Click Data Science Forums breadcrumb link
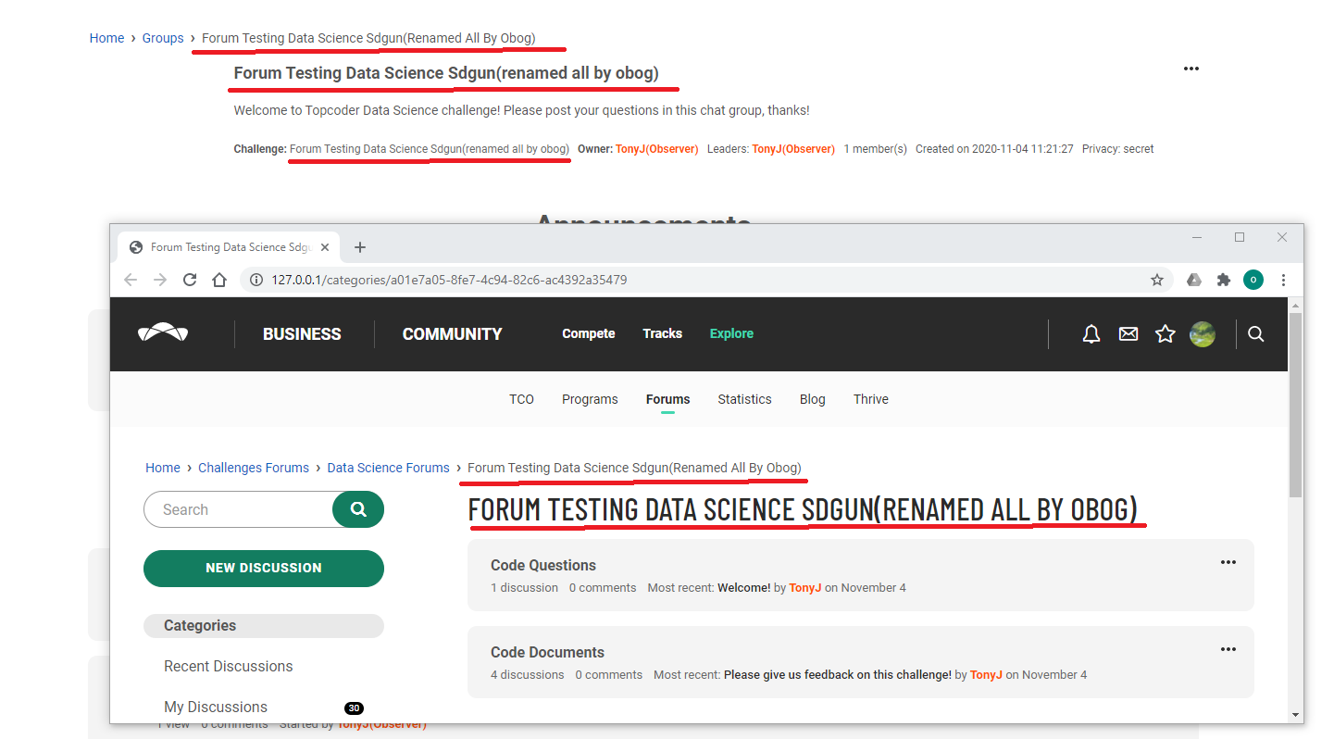 (388, 468)
